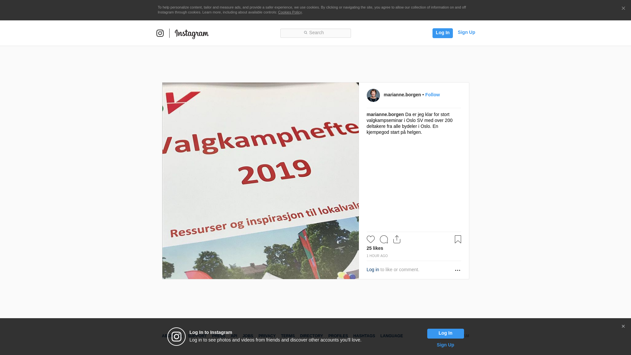Open the HASHTAGS footer link

coord(364,336)
